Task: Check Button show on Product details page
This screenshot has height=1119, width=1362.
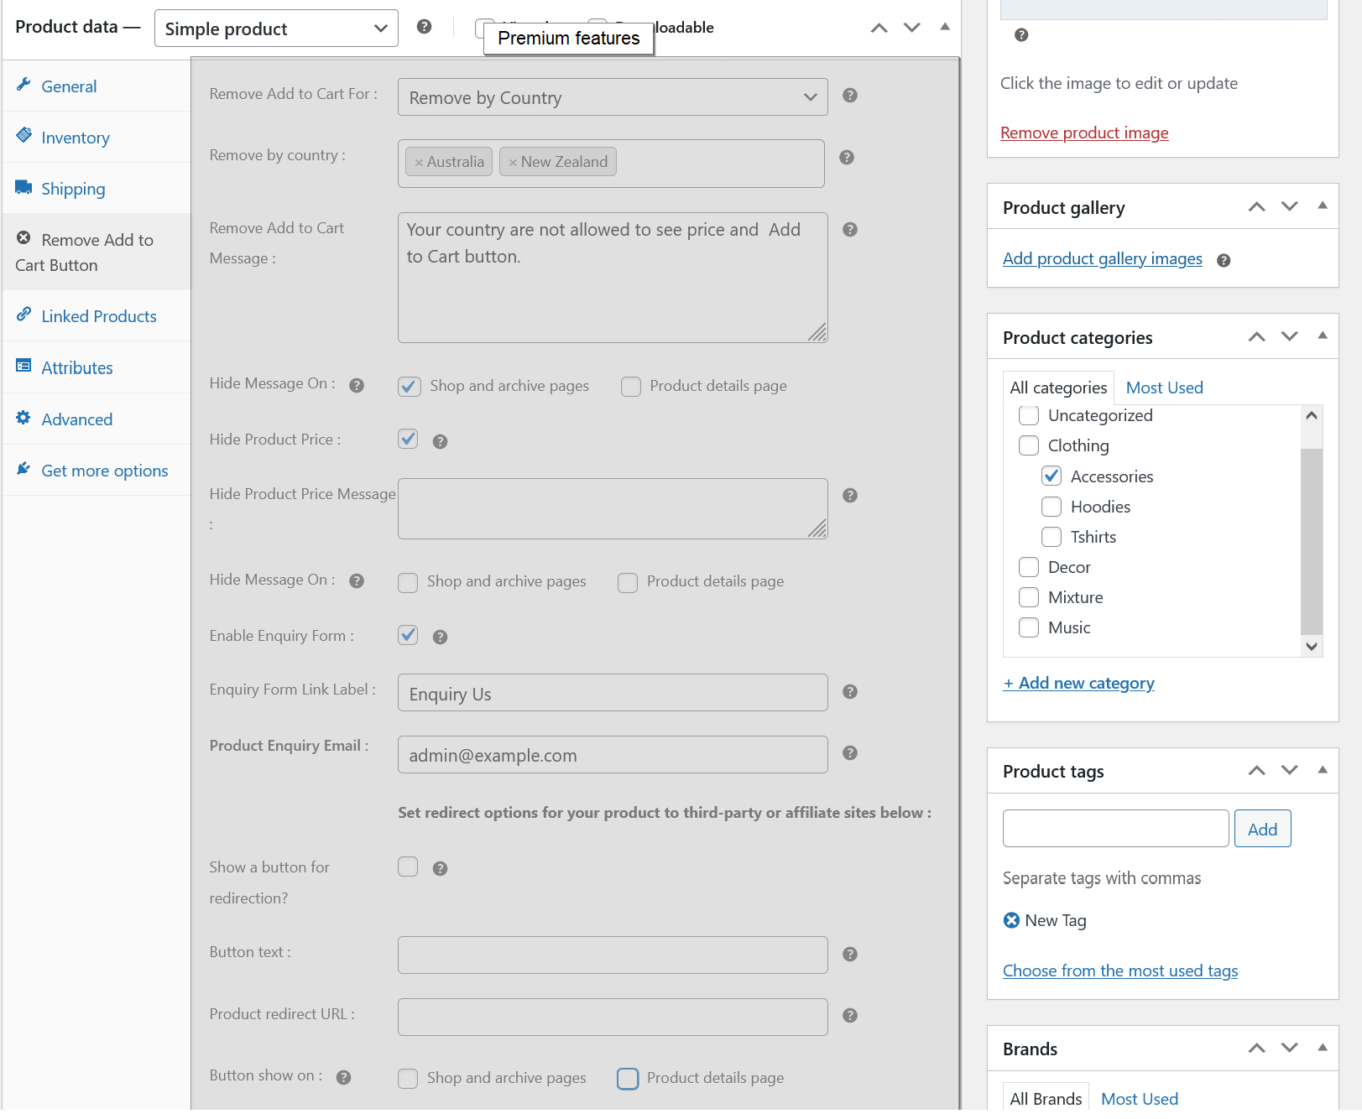Action: click(628, 1079)
